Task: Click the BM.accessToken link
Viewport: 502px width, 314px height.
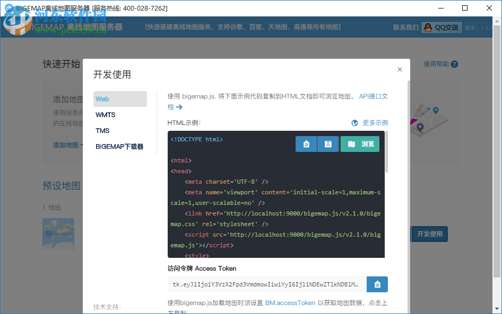Action: 290,303
